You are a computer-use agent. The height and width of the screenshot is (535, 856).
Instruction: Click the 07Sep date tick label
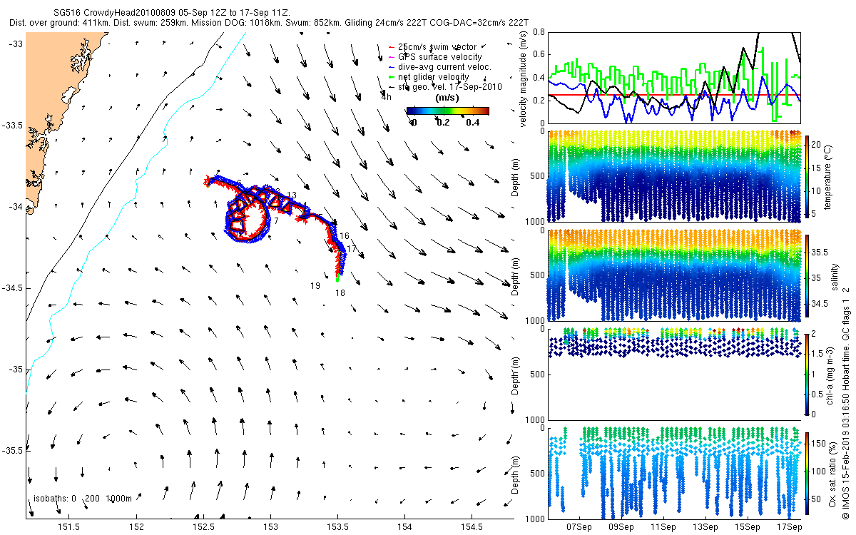click(x=580, y=526)
